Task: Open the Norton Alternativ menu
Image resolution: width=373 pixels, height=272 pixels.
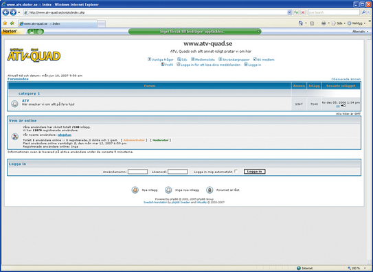Action: pyautogui.click(x=360, y=32)
